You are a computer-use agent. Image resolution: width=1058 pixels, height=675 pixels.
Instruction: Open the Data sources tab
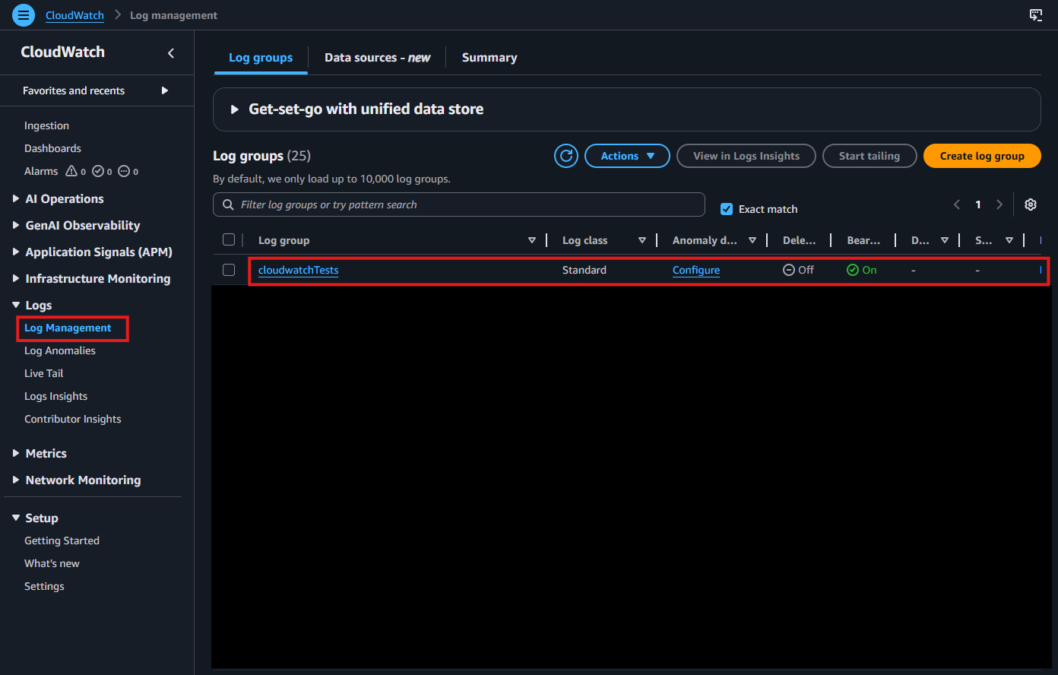pos(377,57)
